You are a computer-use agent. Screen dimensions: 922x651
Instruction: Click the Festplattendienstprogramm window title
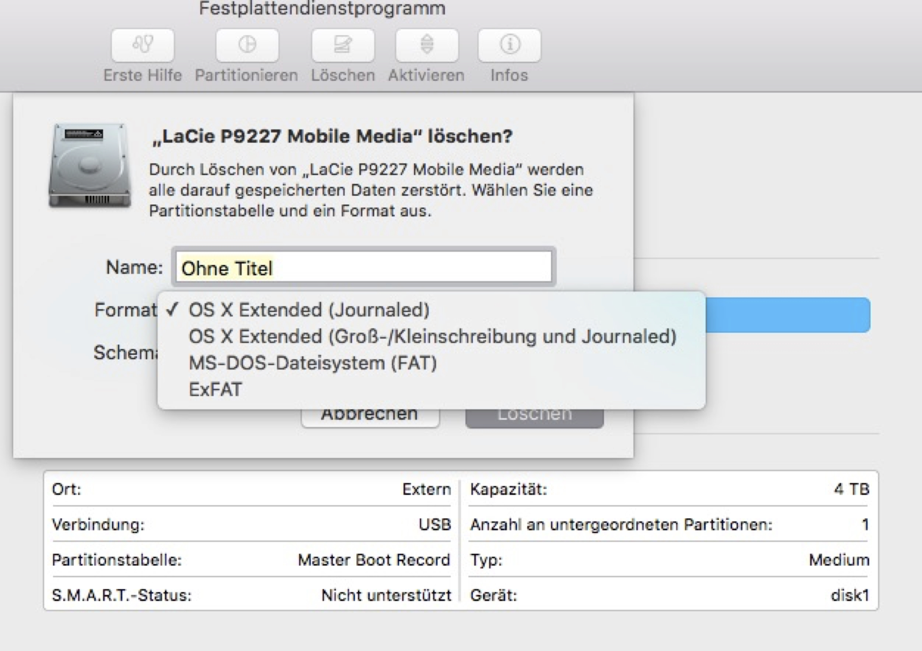[322, 9]
